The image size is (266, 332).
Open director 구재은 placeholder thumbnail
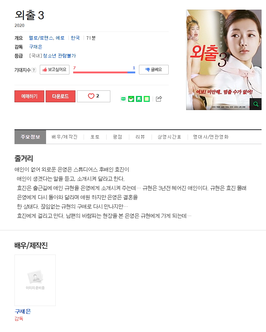35,280
